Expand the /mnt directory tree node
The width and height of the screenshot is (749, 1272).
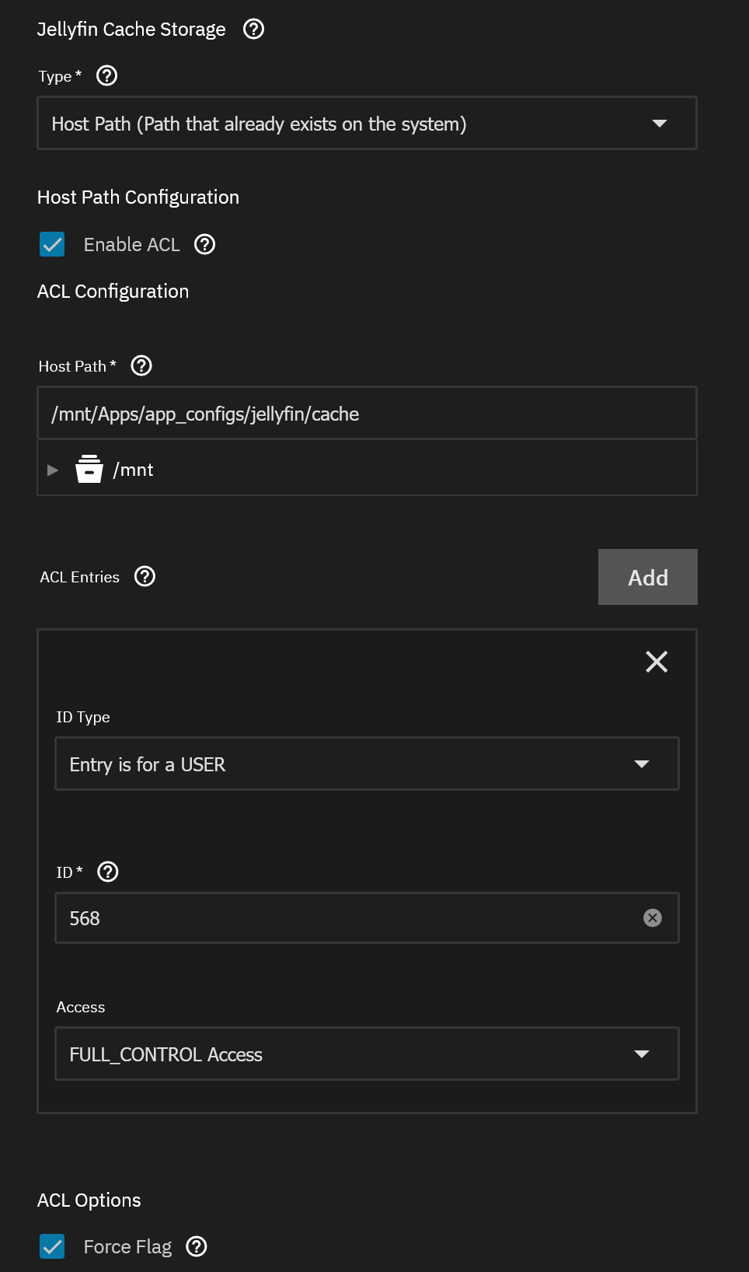[x=53, y=470]
